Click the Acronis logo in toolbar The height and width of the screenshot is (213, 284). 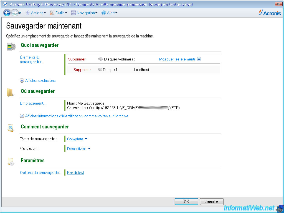[x=270, y=13]
